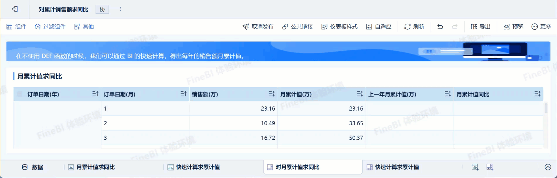
Task: Click sort icon on 销售额(万) header
Action: tap(272, 94)
